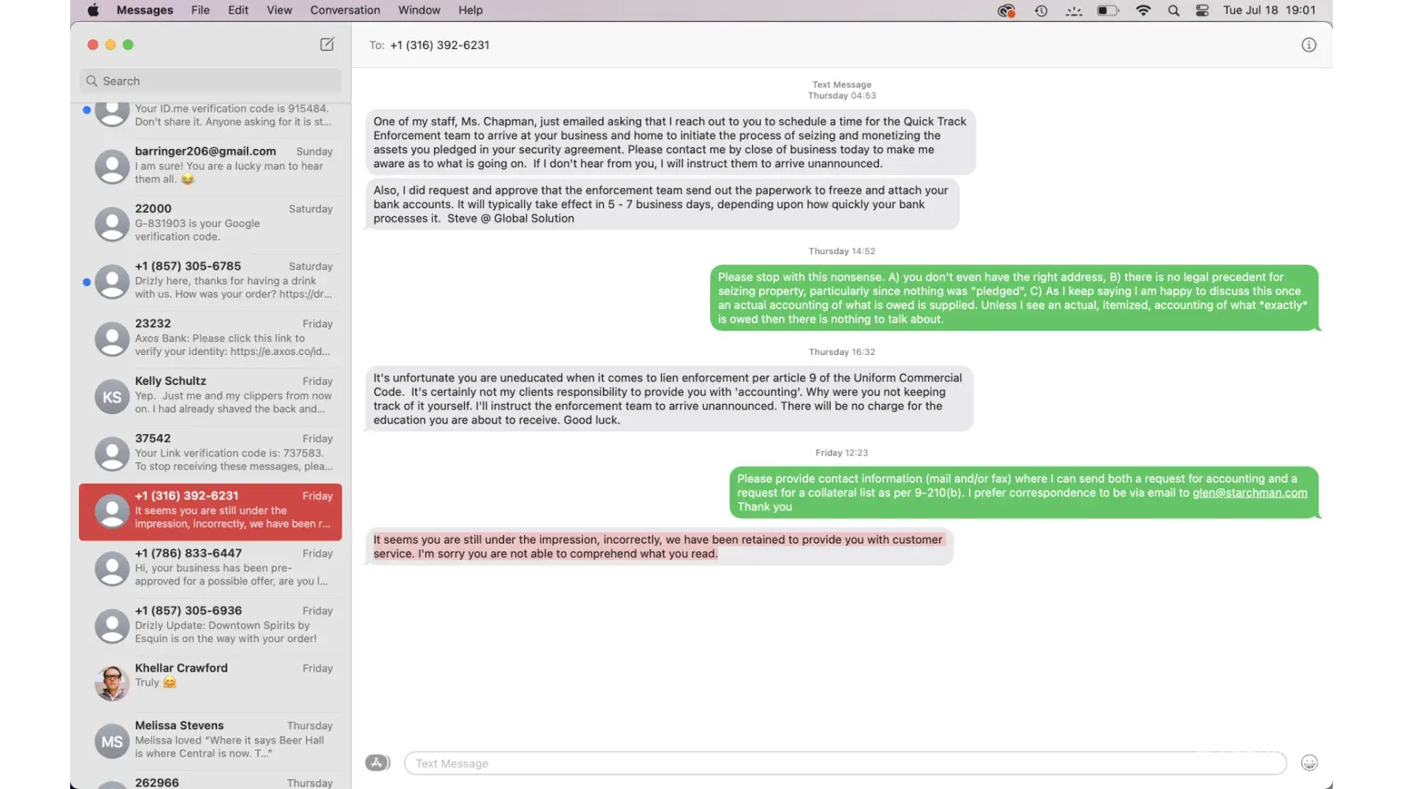The height and width of the screenshot is (789, 1403).
Task: Open the conversation details info icon
Action: pyautogui.click(x=1308, y=45)
